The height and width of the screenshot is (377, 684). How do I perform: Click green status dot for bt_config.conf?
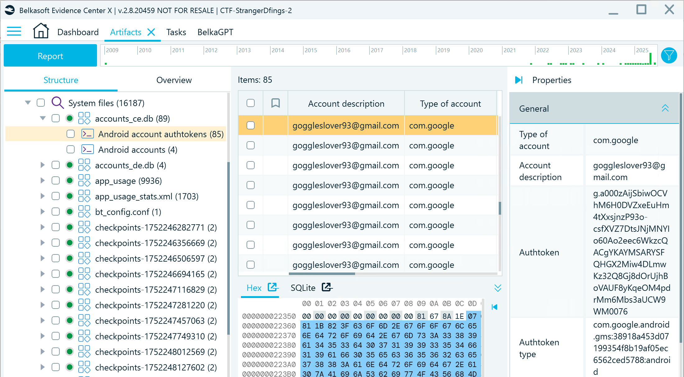click(x=70, y=212)
